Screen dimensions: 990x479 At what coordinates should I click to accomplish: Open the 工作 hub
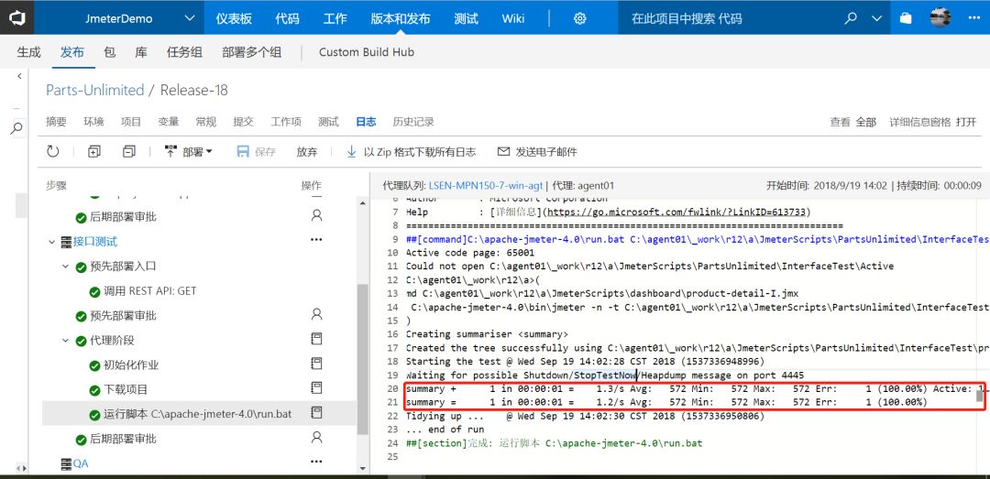[x=335, y=18]
